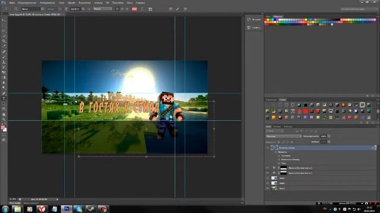This screenshot has height=213, width=380.
Task: Toggle the inner stroke effect eye
Action: [279, 159]
